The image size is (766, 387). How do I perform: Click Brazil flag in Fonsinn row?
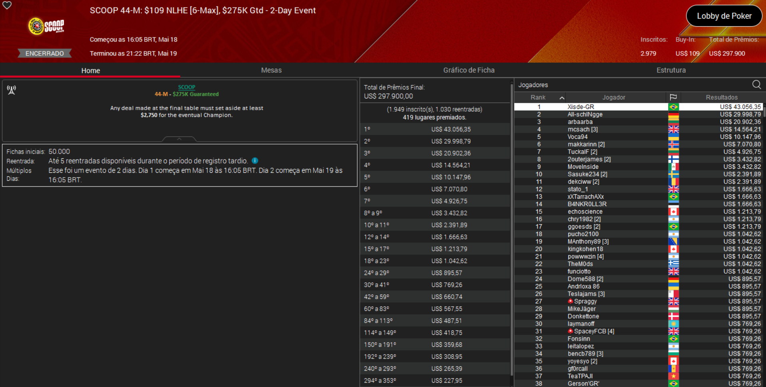673,339
